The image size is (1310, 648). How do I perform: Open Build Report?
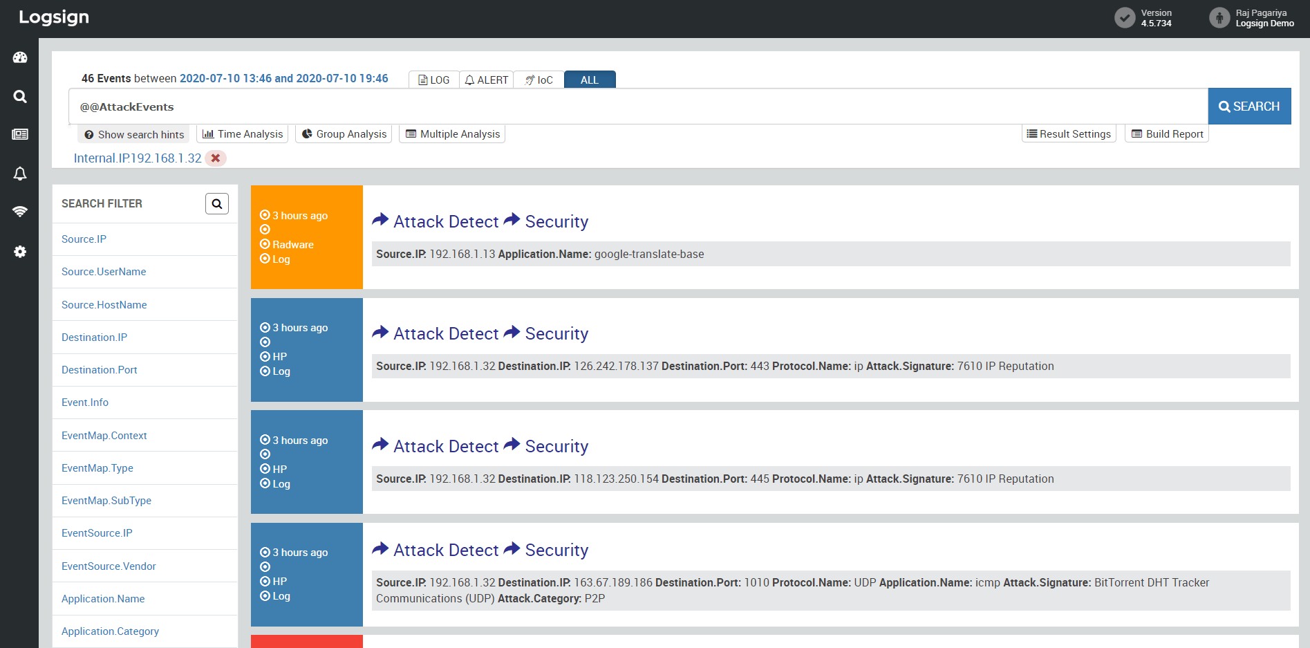pyautogui.click(x=1167, y=134)
